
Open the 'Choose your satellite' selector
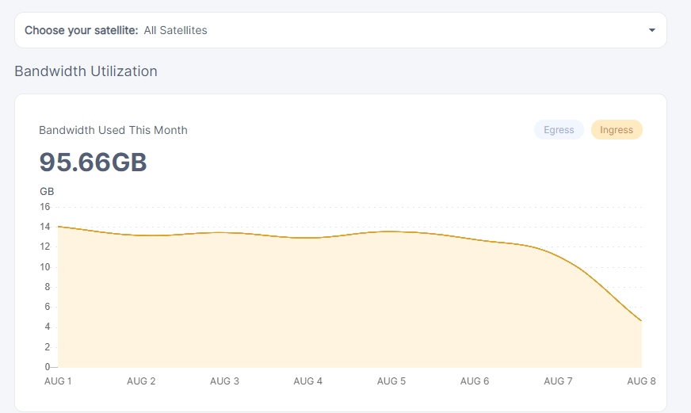[x=340, y=30]
